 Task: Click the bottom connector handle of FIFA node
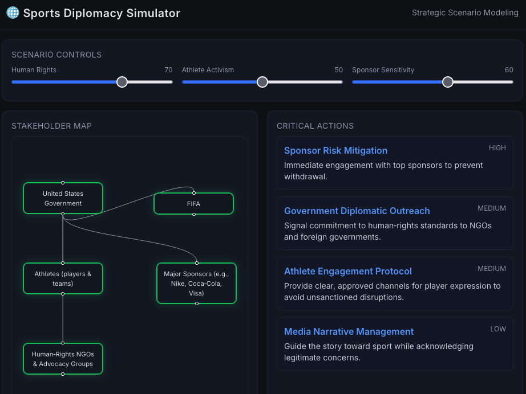194,214
